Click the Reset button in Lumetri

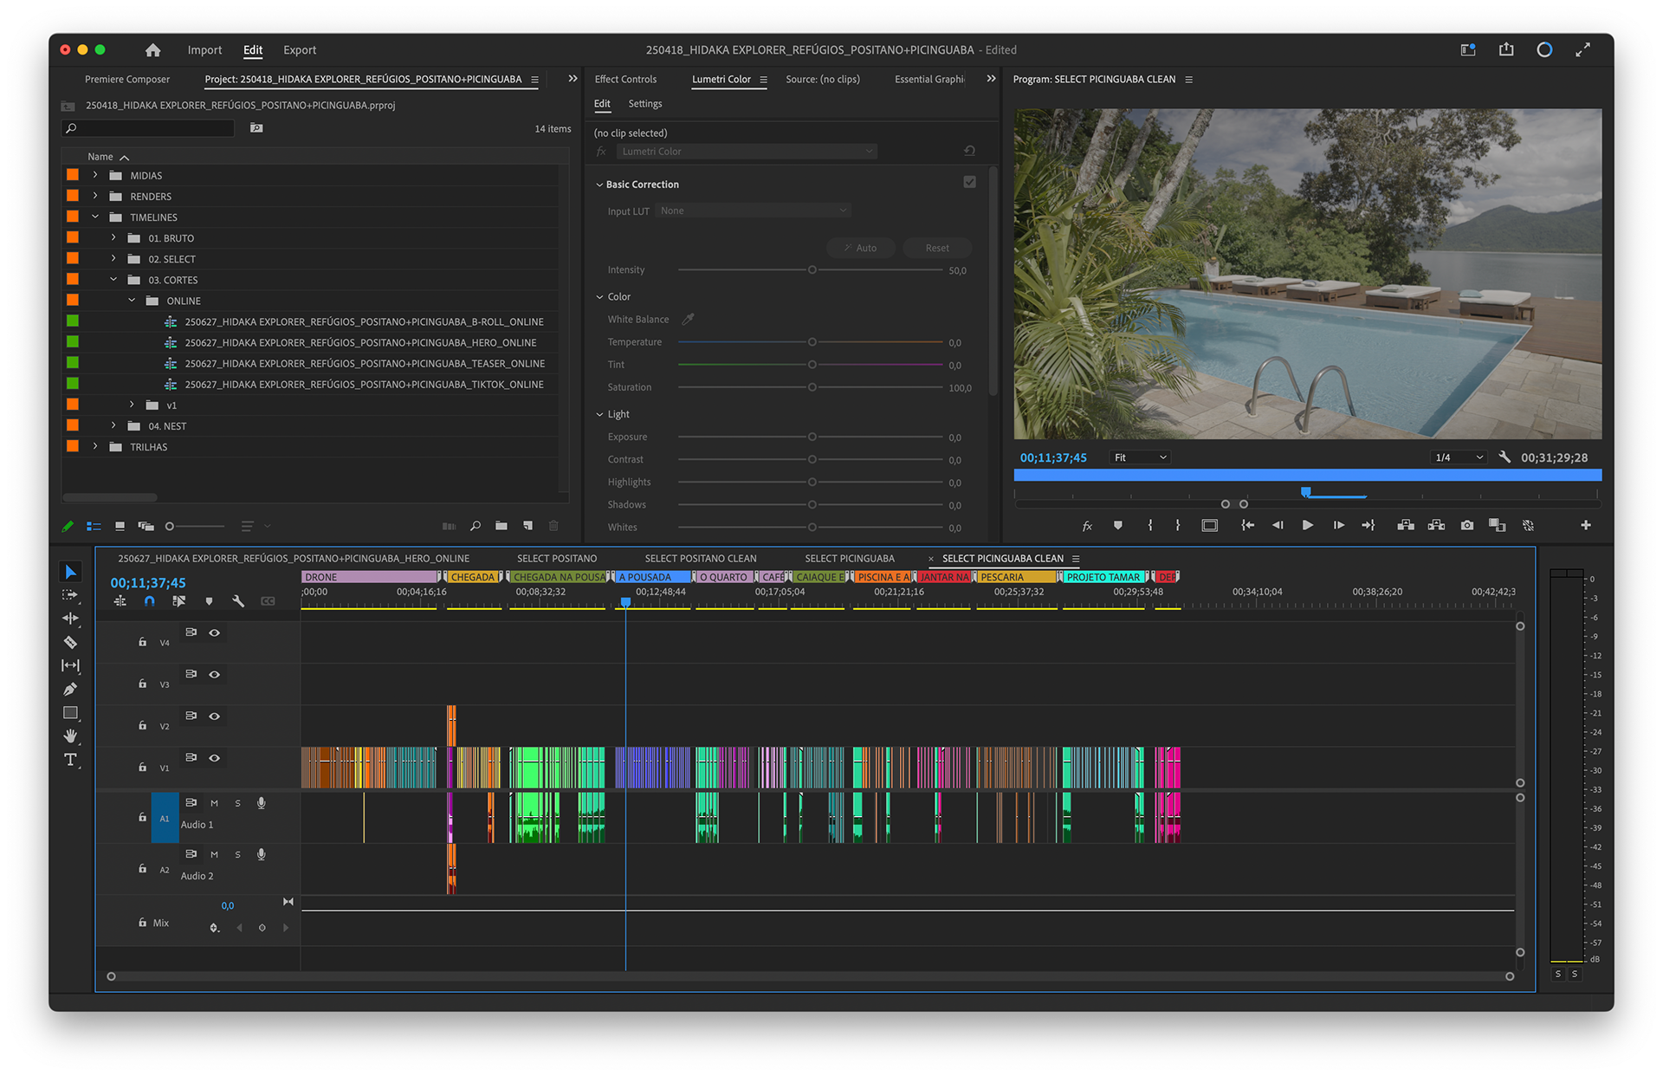click(936, 248)
